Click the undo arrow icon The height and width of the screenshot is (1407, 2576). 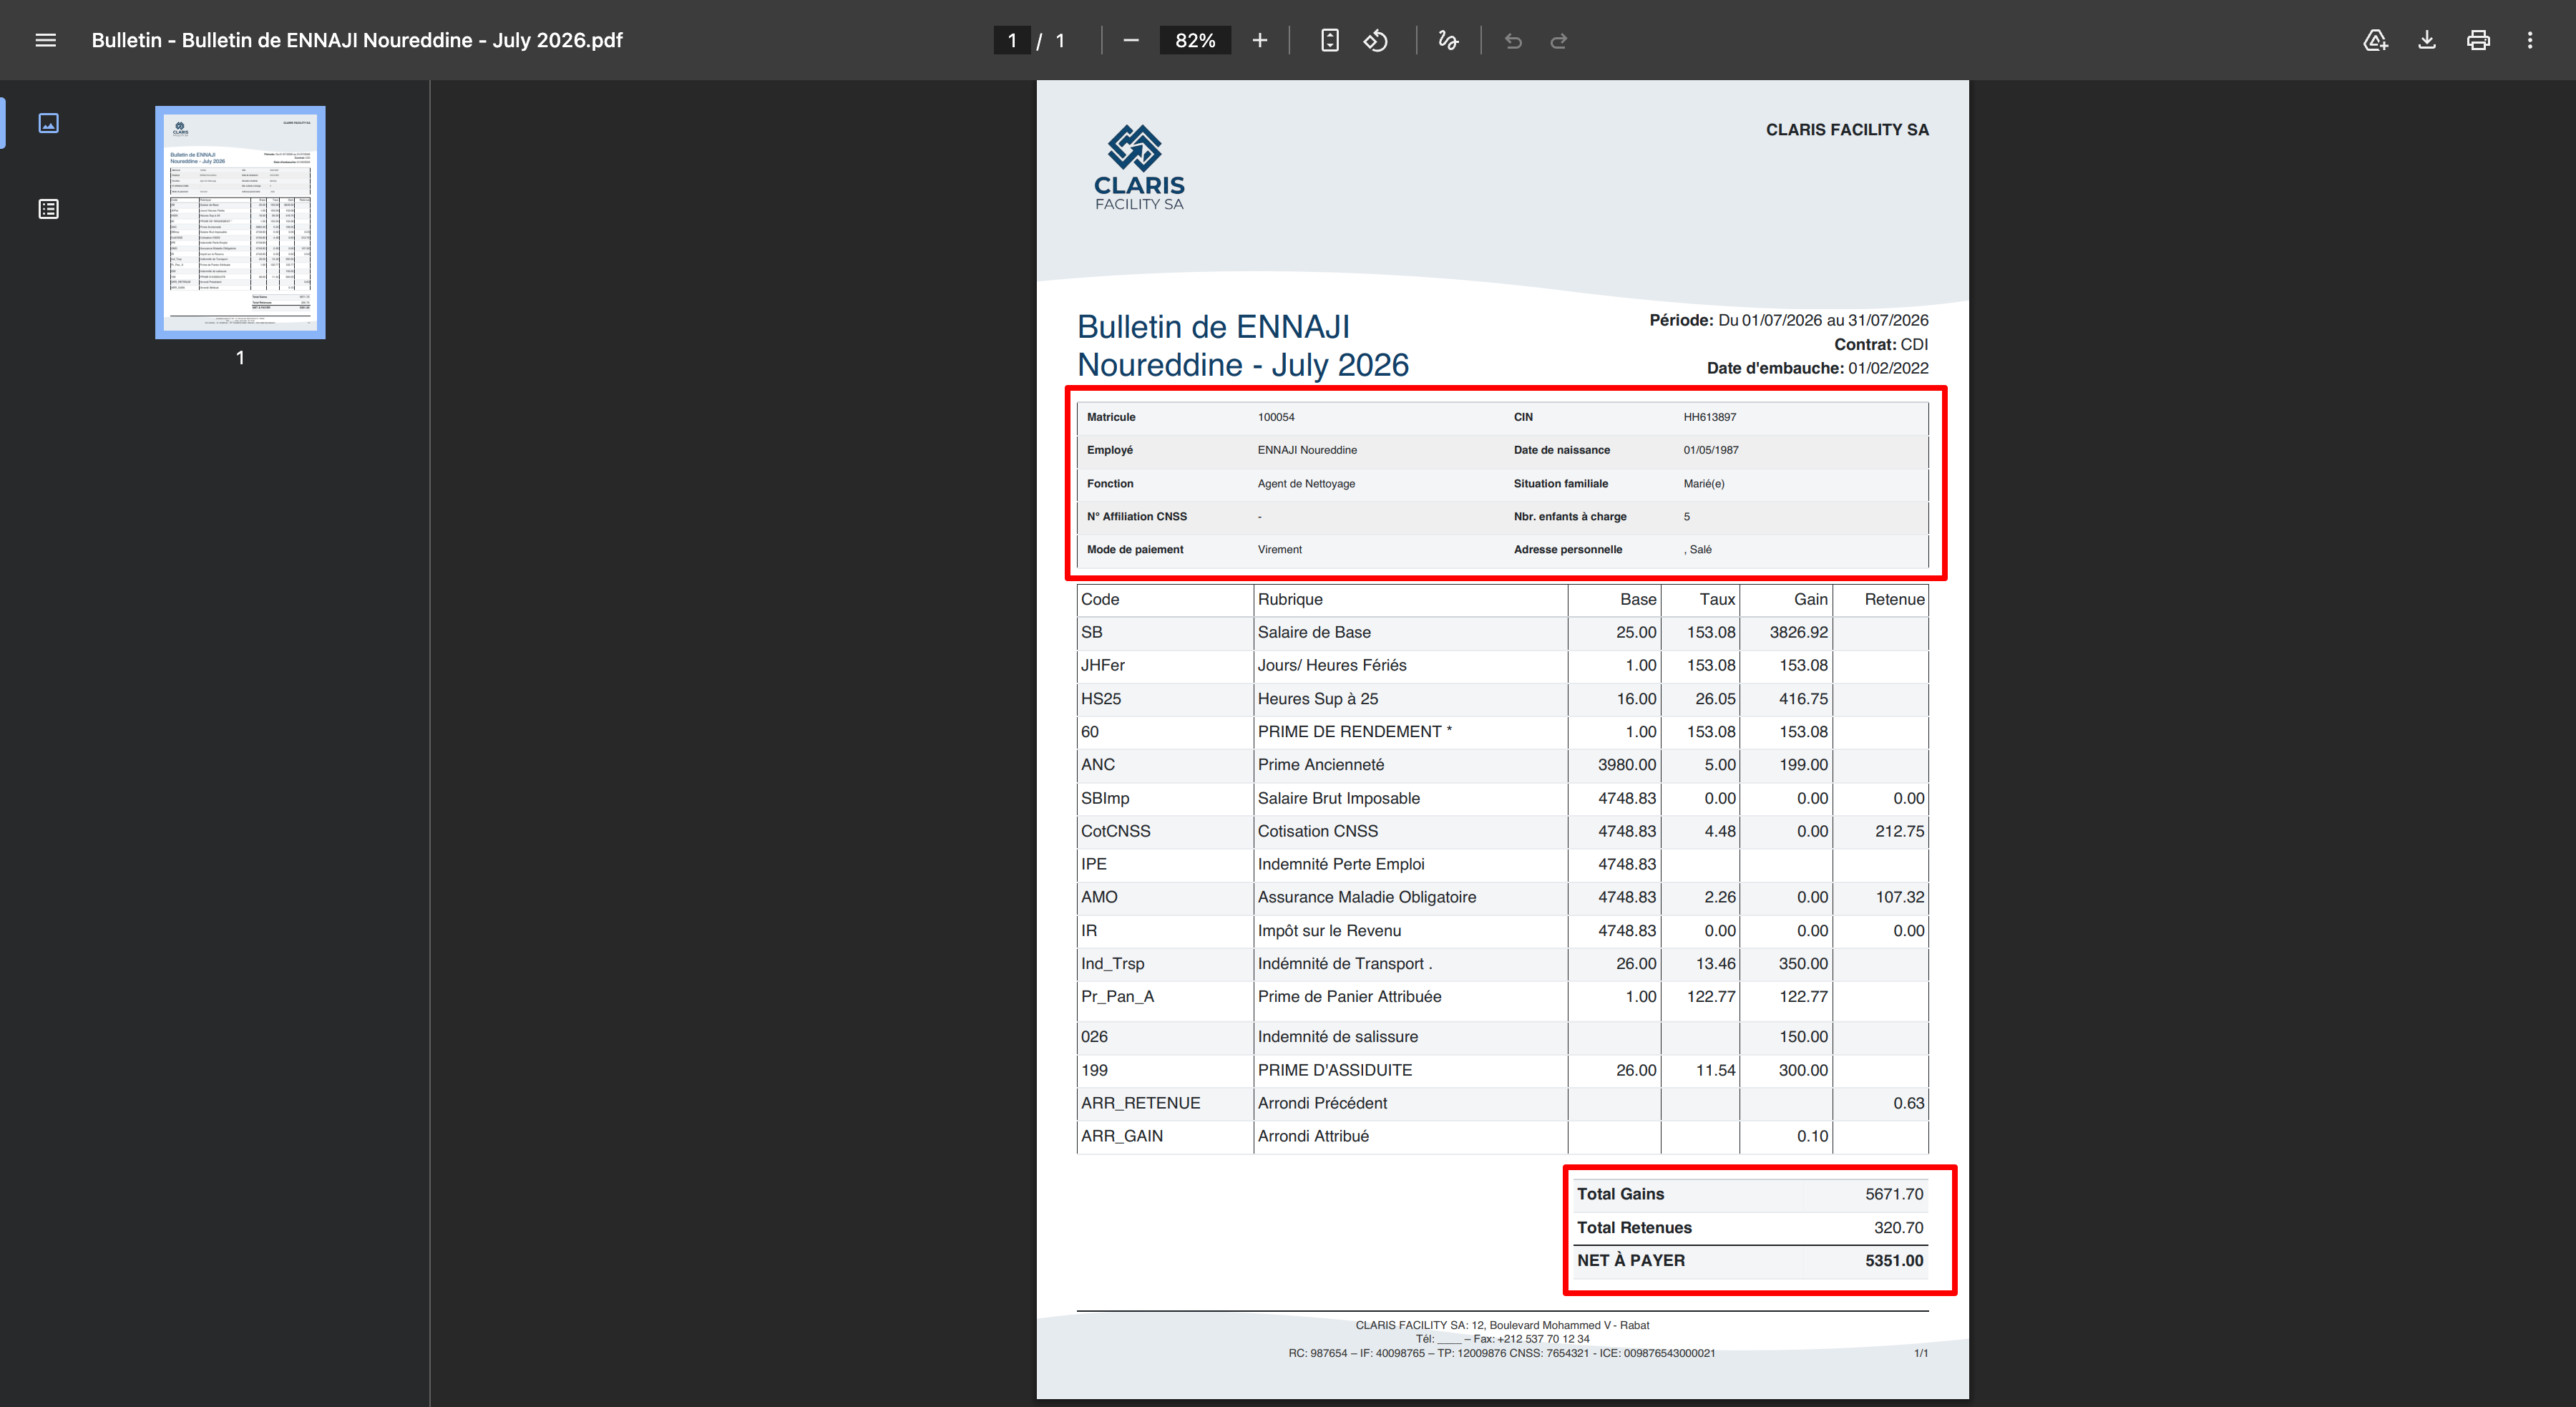tap(1513, 40)
